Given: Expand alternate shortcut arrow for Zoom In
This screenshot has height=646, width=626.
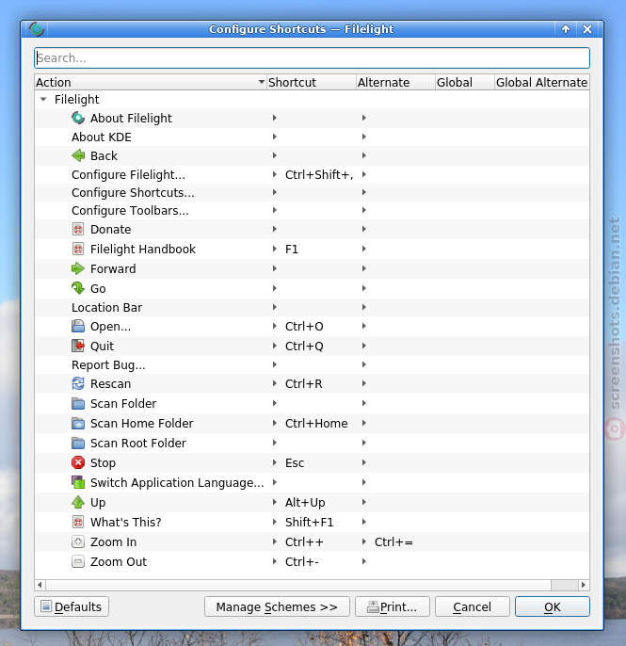Looking at the screenshot, I should click(x=364, y=541).
